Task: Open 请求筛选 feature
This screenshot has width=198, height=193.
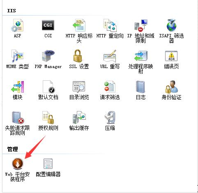Action: point(110,87)
